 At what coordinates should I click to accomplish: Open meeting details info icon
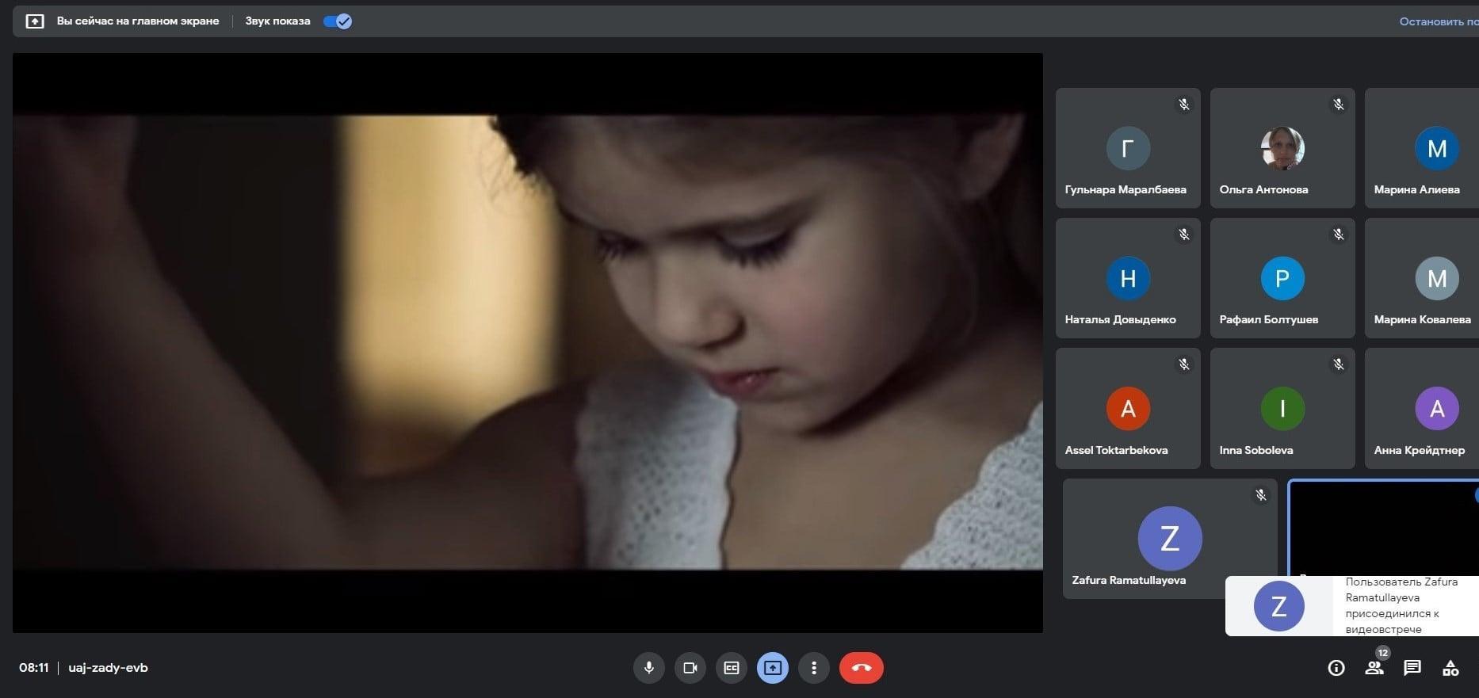click(x=1336, y=668)
